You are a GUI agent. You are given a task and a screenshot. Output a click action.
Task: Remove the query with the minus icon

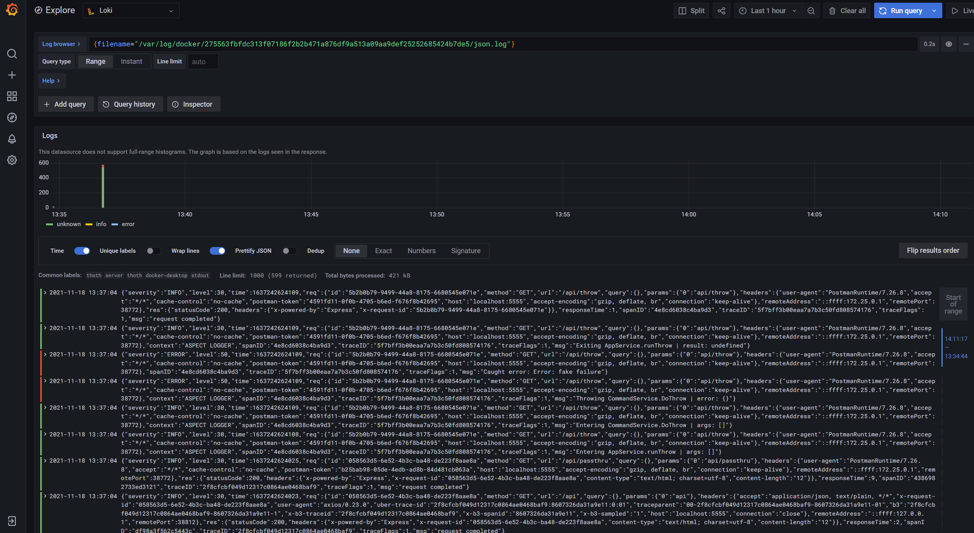(966, 44)
